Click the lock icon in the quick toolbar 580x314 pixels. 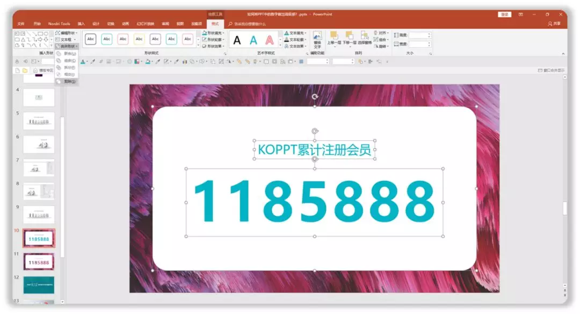point(17,61)
